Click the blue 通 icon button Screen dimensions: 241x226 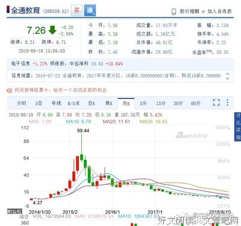[x=90, y=10]
